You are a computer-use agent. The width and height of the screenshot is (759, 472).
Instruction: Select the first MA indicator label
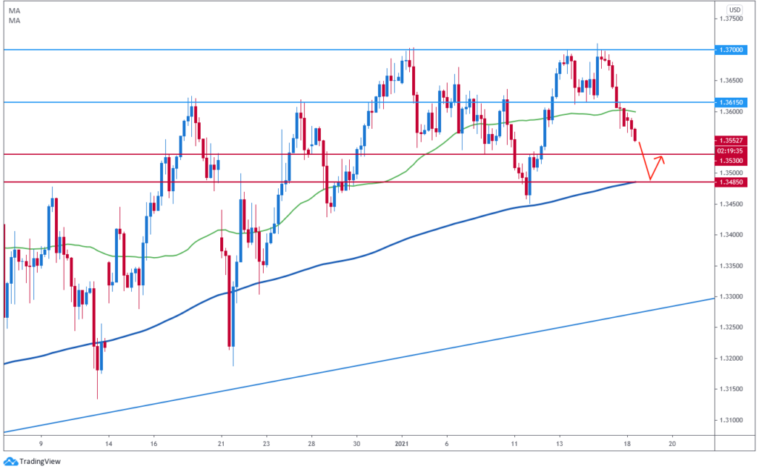(x=14, y=10)
